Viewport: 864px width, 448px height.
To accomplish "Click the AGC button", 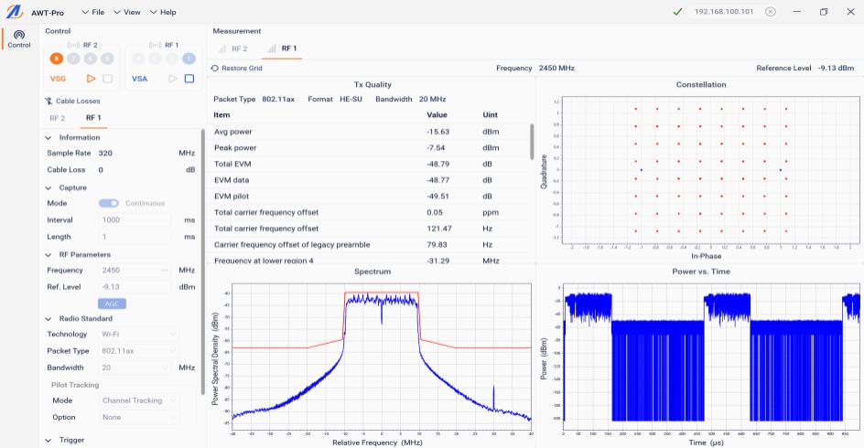I will (x=112, y=304).
